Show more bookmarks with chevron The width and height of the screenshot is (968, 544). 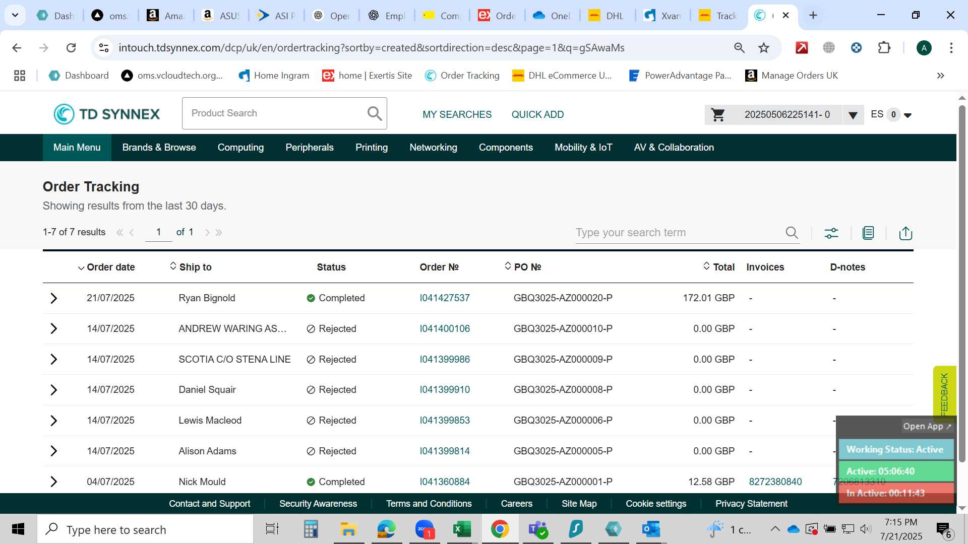pos(940,76)
